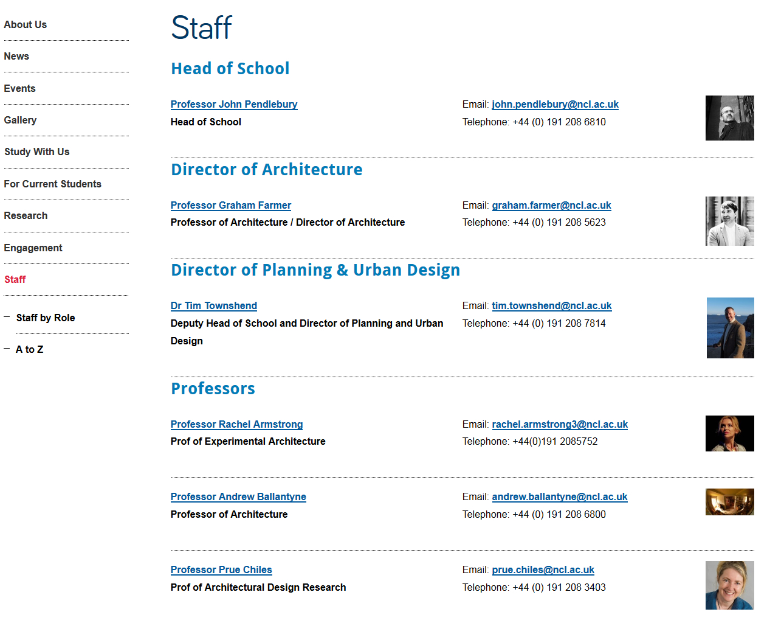Open the Research sidebar section
The image size is (767, 623).
tap(26, 215)
